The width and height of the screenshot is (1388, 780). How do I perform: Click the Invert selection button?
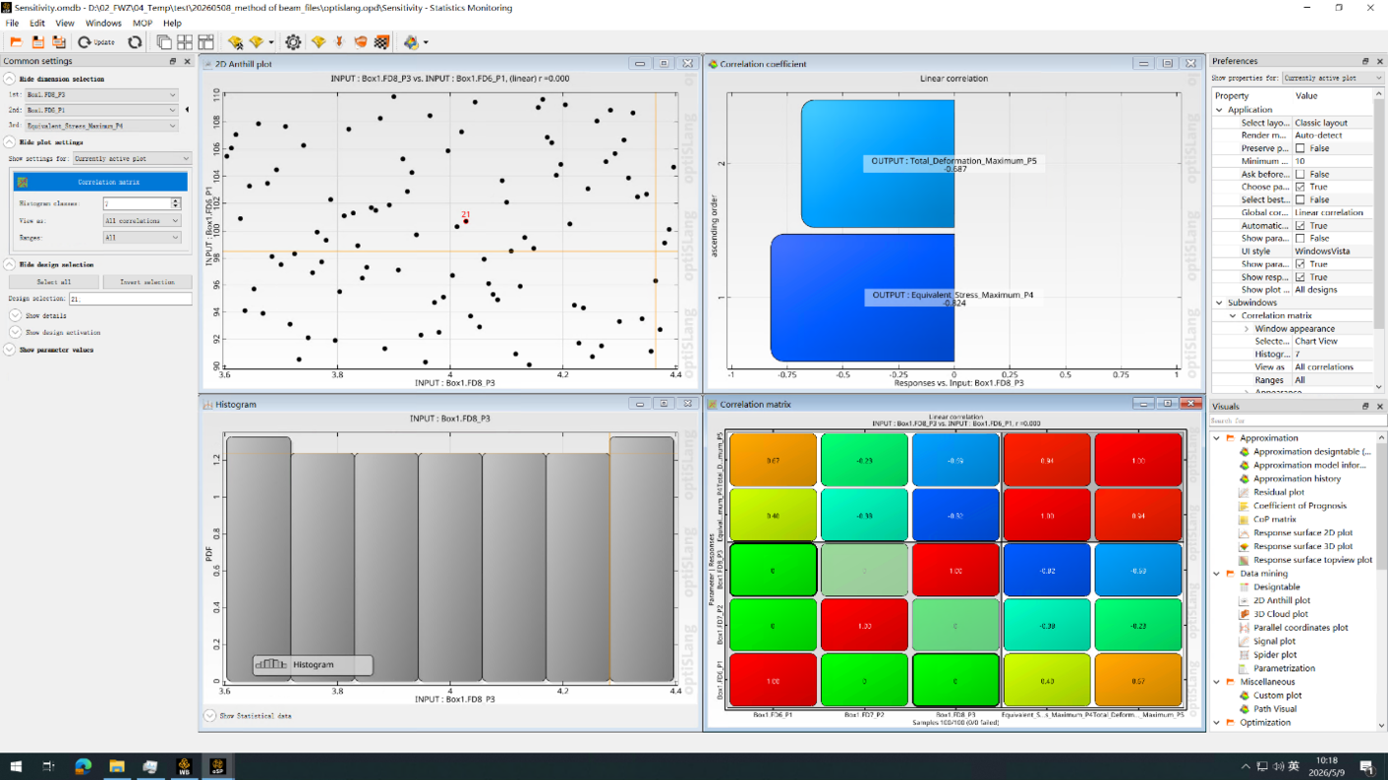pos(147,282)
